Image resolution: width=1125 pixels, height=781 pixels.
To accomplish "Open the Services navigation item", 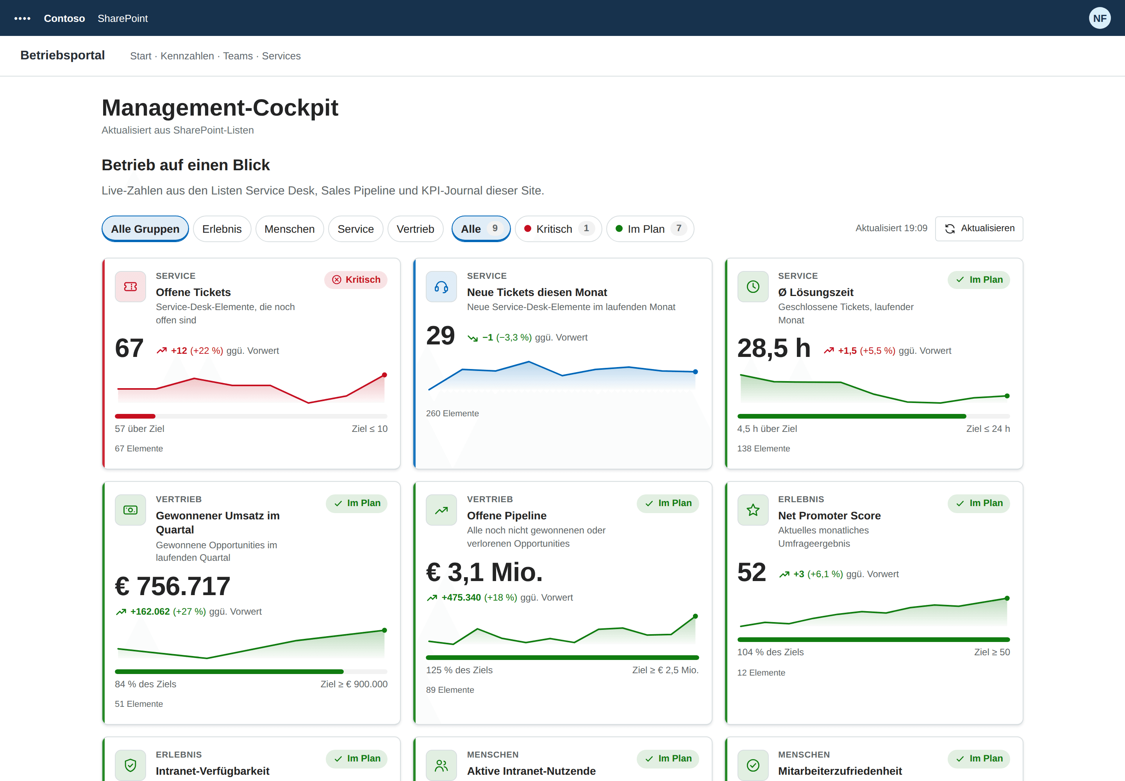I will (281, 56).
